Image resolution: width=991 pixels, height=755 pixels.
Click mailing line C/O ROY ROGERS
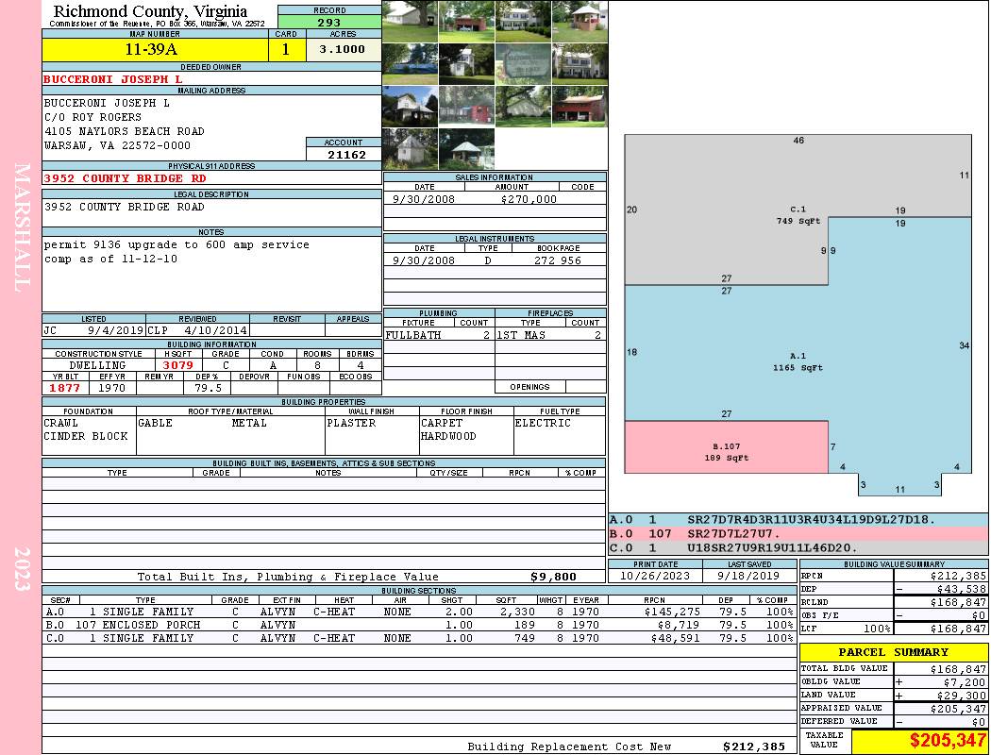[92, 117]
